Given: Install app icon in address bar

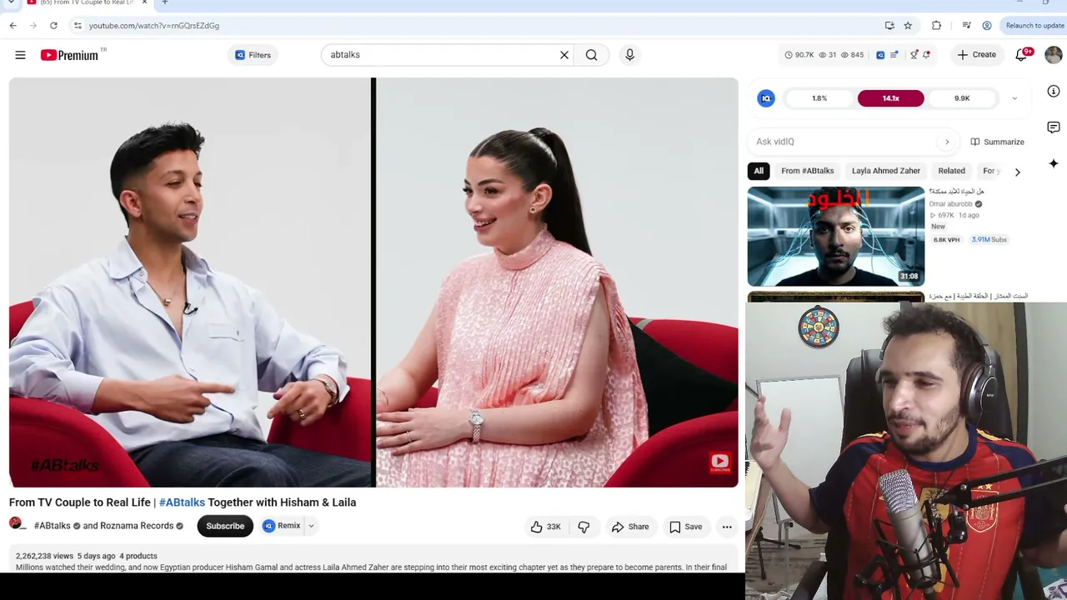Looking at the screenshot, I should [889, 26].
